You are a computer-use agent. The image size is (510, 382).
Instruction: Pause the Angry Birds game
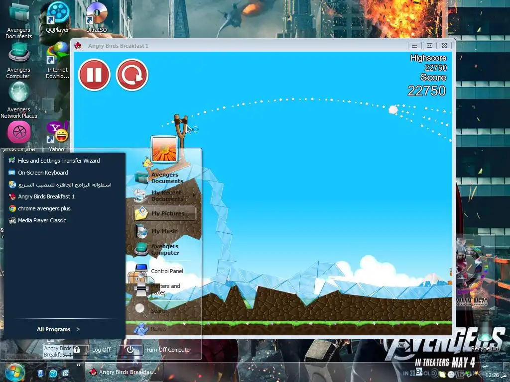[94, 75]
